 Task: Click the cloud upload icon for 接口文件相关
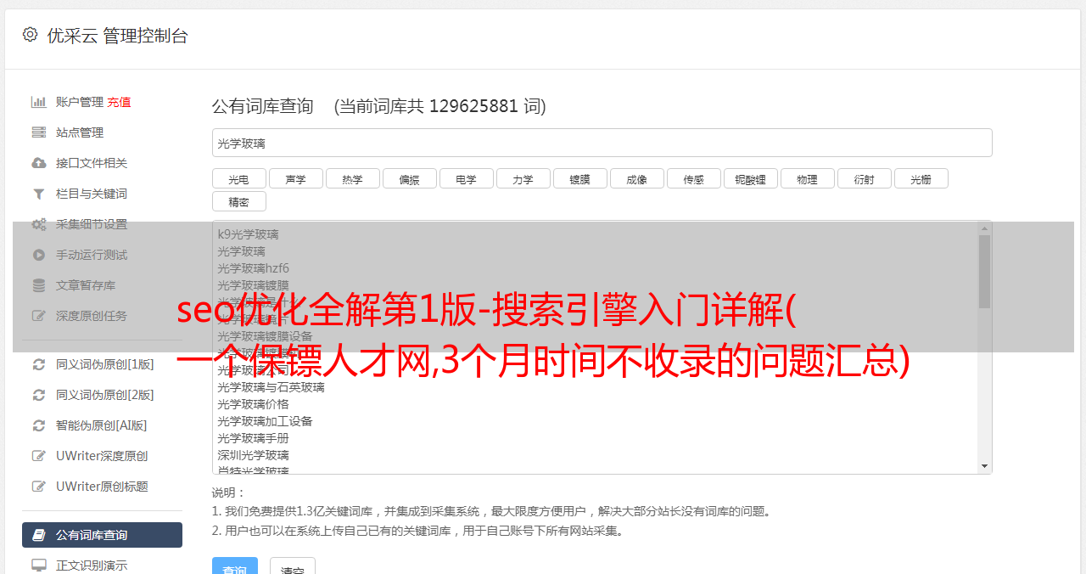[x=39, y=163]
